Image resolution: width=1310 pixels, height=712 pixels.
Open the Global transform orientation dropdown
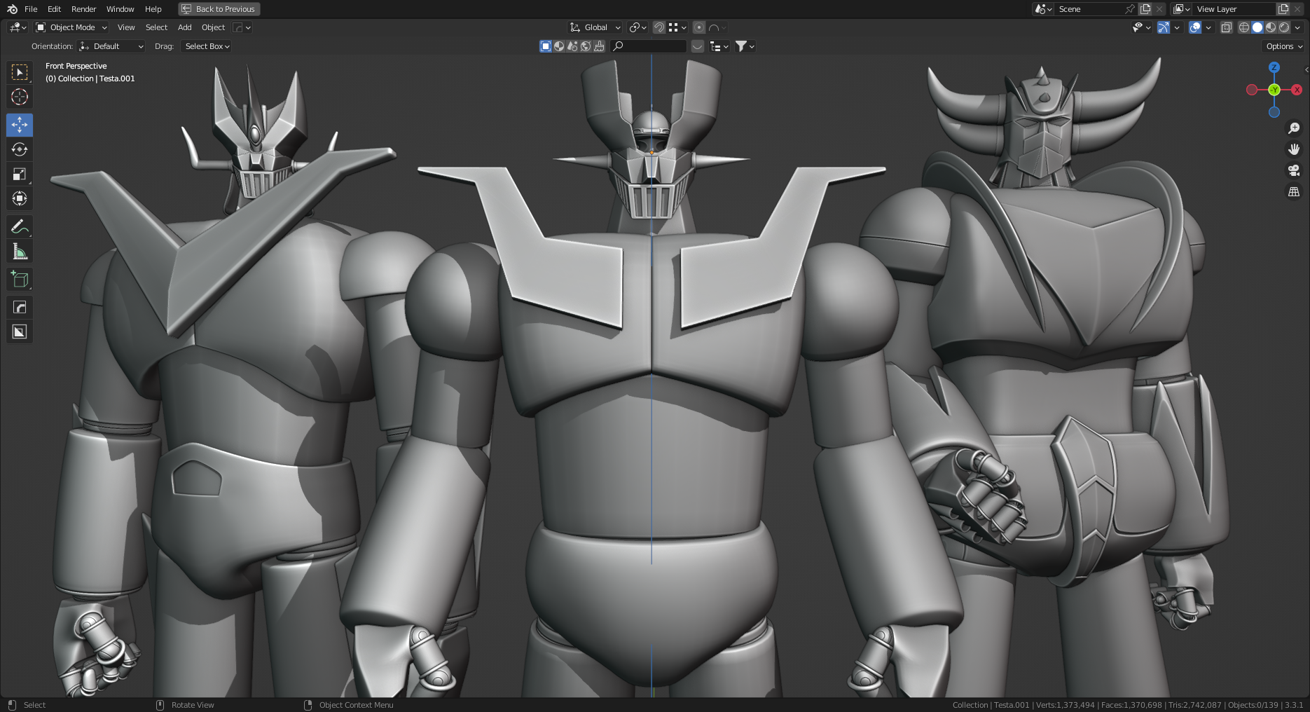(x=595, y=27)
